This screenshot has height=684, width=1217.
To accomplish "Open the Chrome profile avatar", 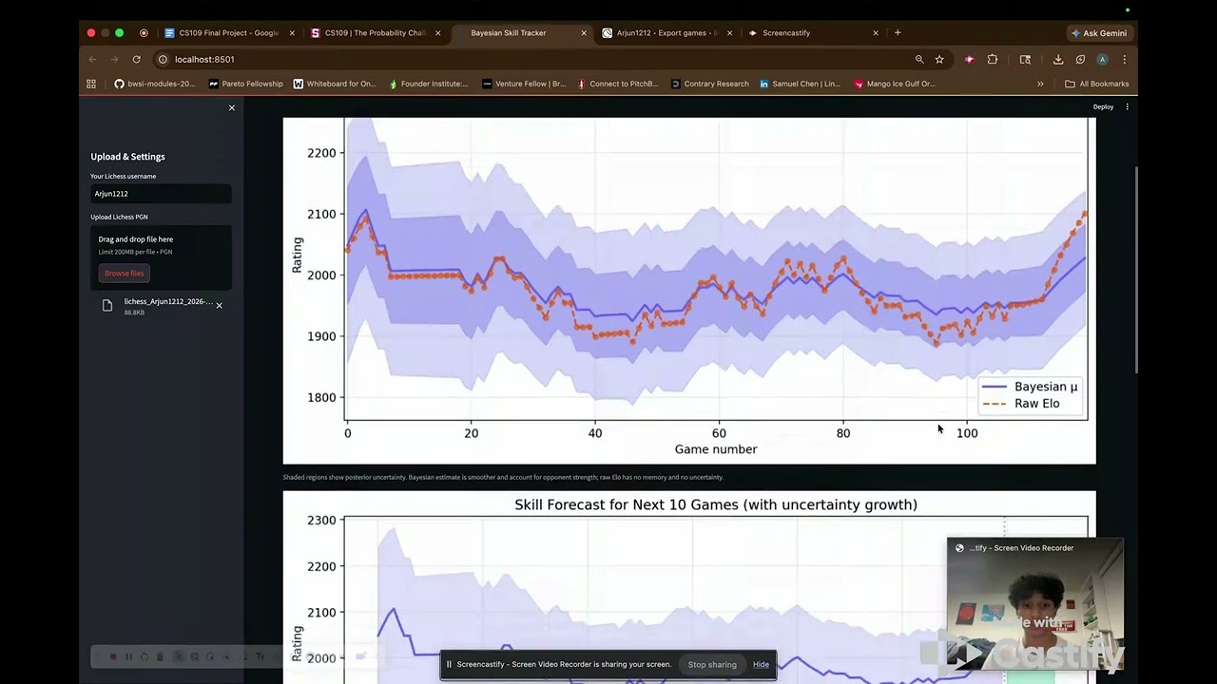I will coord(1102,59).
